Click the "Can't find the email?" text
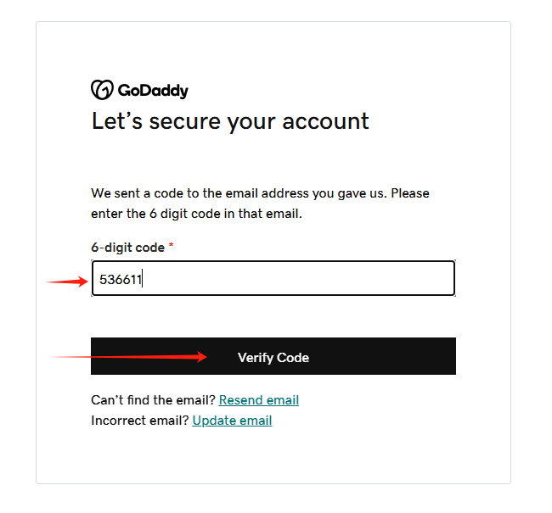This screenshot has height=513, width=552. (x=153, y=400)
